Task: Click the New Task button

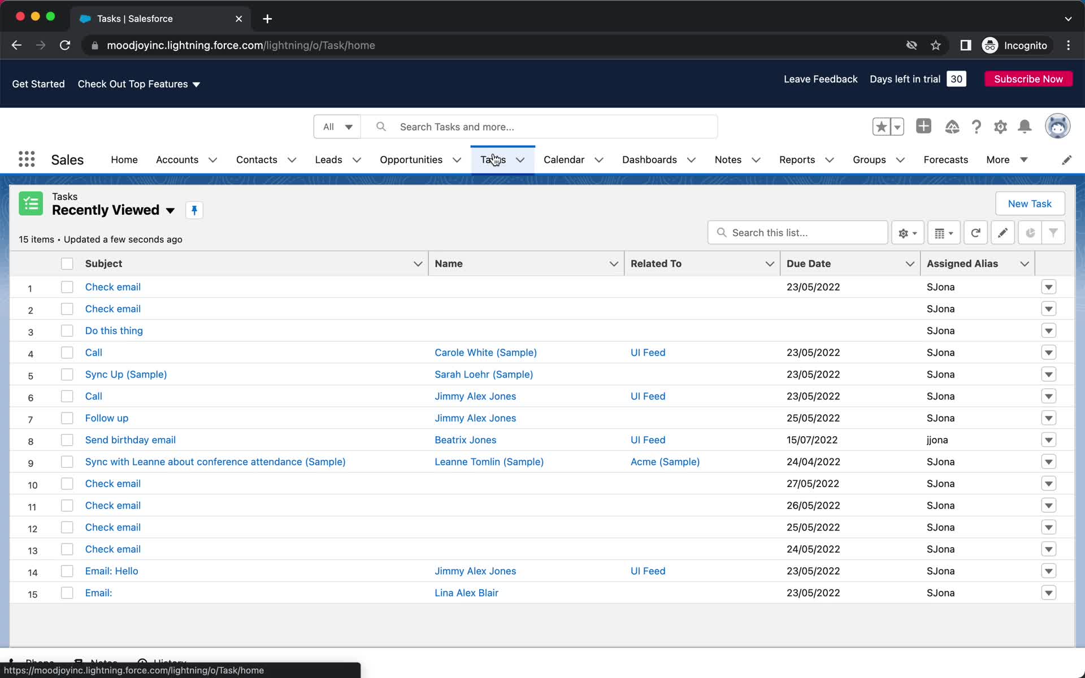Action: (x=1030, y=203)
